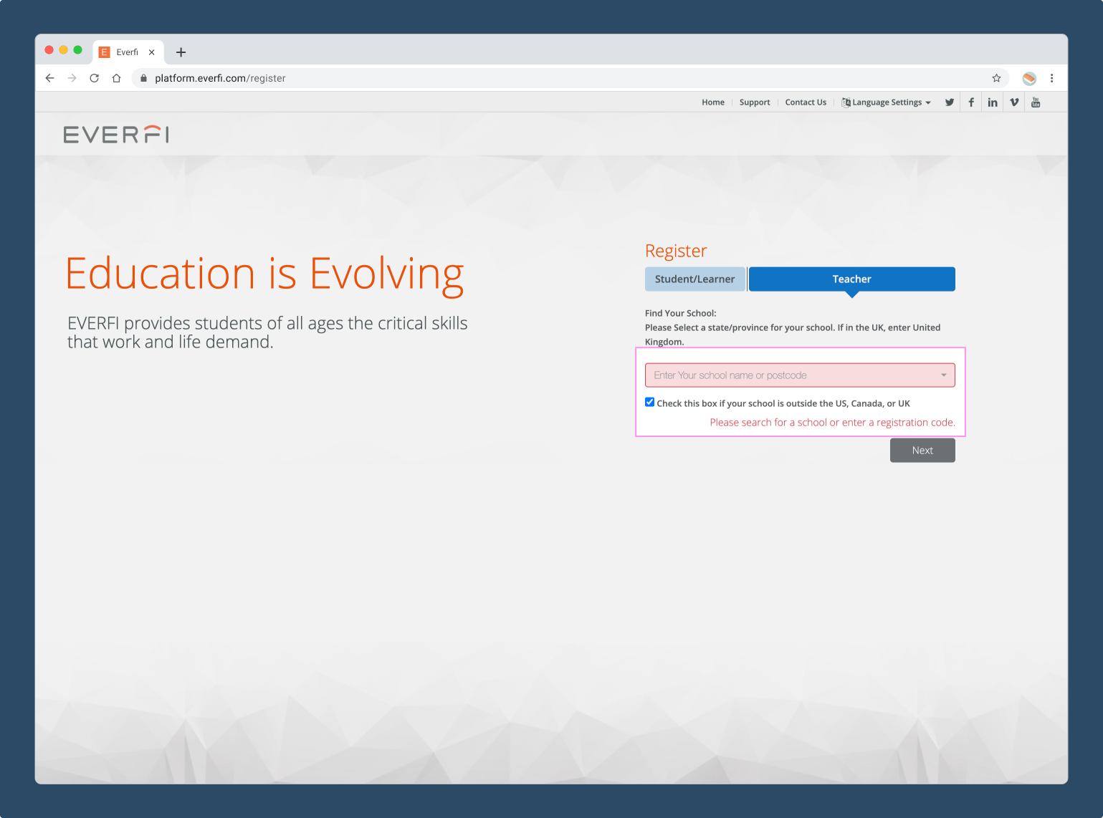Click the Next button
This screenshot has height=818, width=1103.
tap(922, 451)
